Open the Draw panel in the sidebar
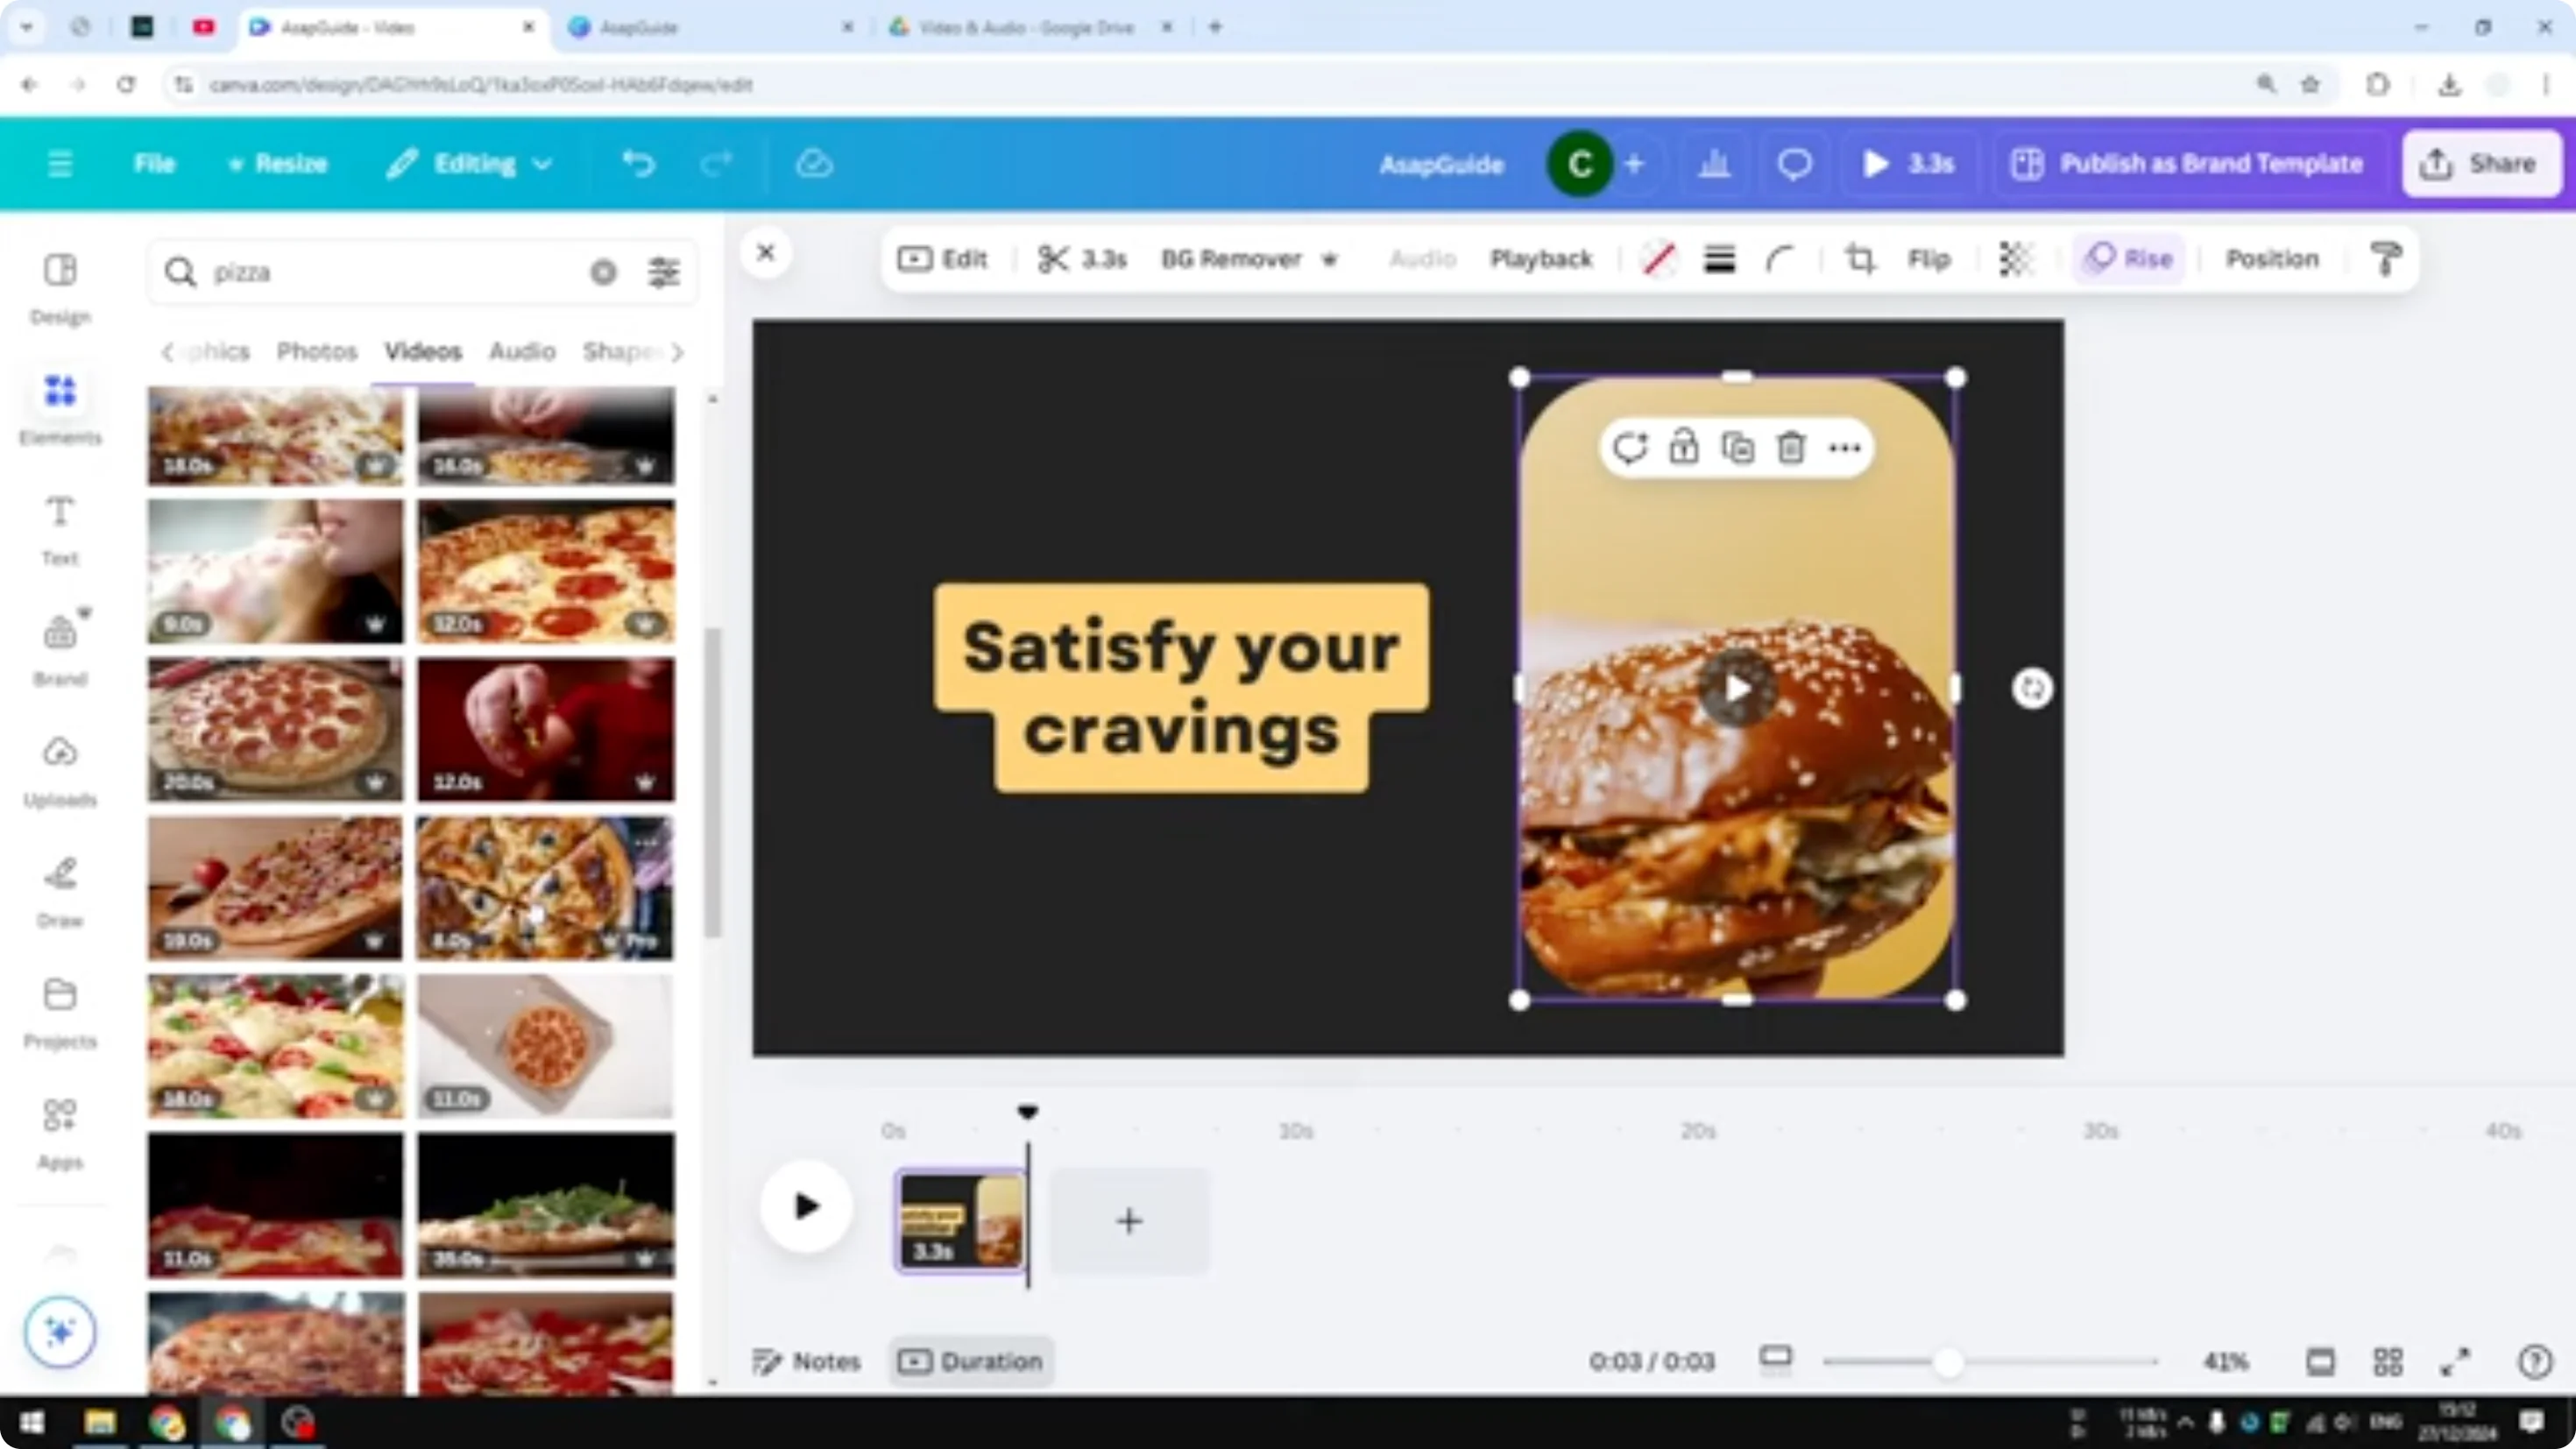2576x1449 pixels. tap(60, 890)
